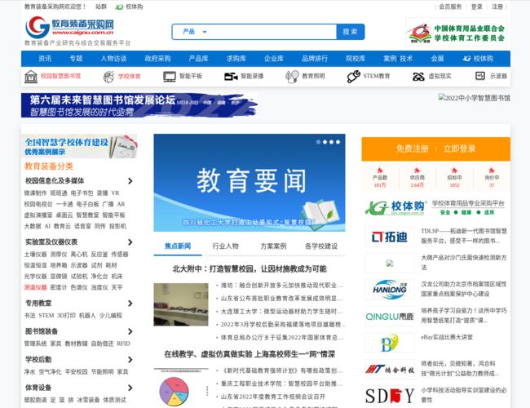Click the eBay实战比赛 sponsor logo
This screenshot has height=408, width=530.
(x=390, y=343)
